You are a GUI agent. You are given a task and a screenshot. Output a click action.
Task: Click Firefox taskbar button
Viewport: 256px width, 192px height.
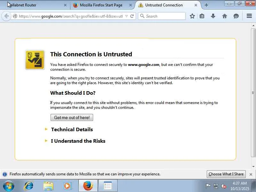tap(88, 186)
